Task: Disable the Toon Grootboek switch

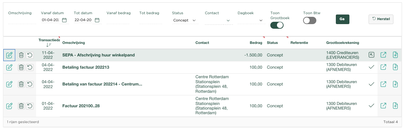Action: (277, 25)
